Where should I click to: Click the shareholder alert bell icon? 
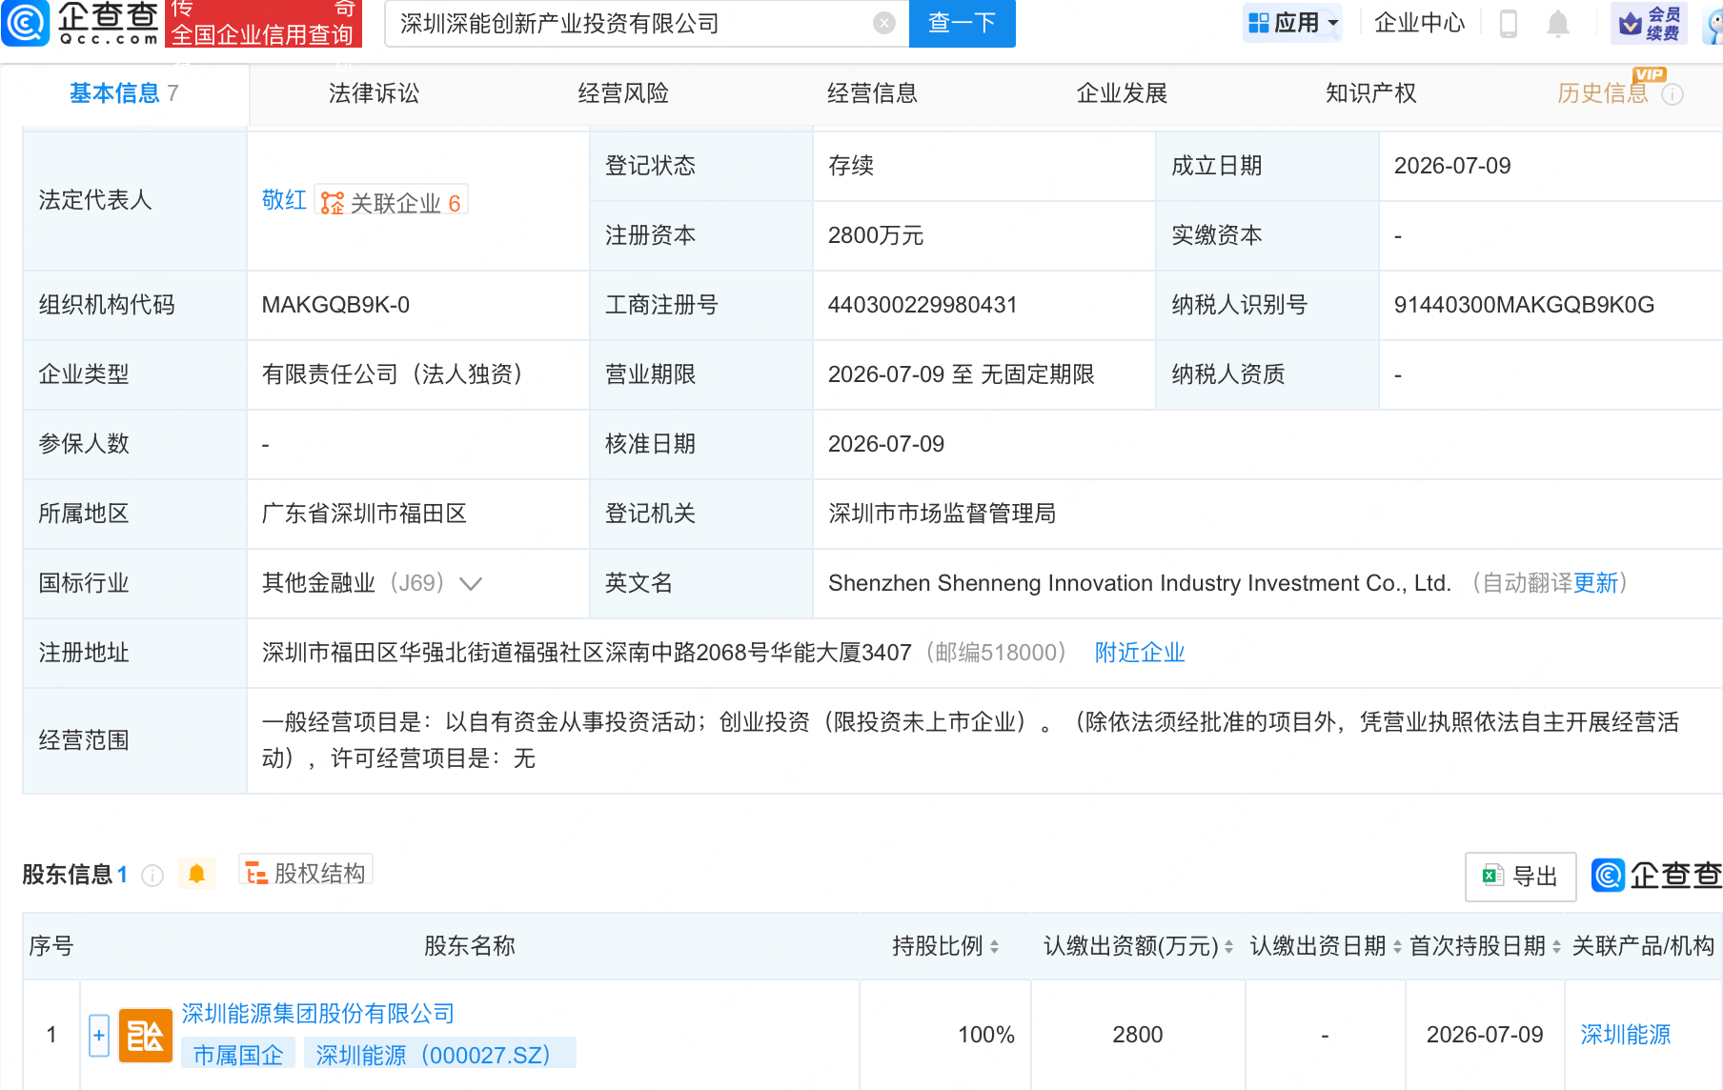(196, 874)
